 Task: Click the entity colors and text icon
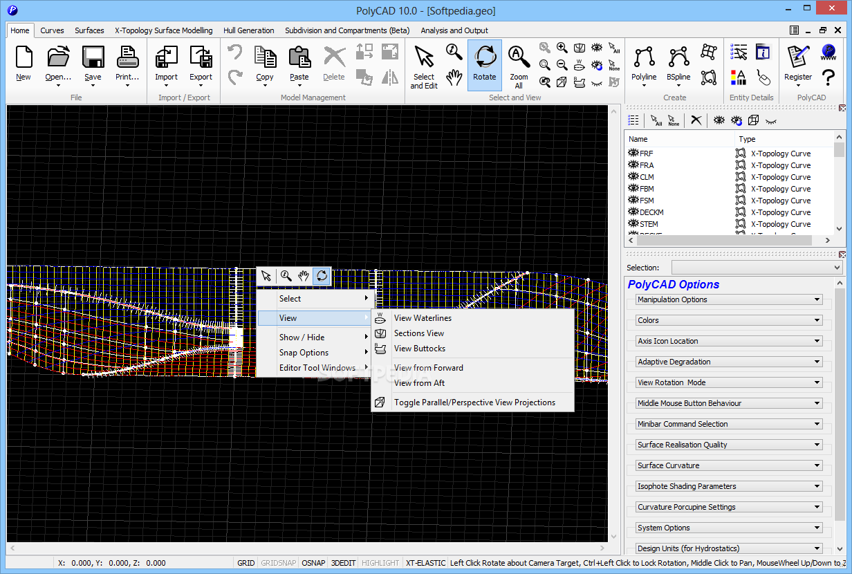[x=739, y=77]
